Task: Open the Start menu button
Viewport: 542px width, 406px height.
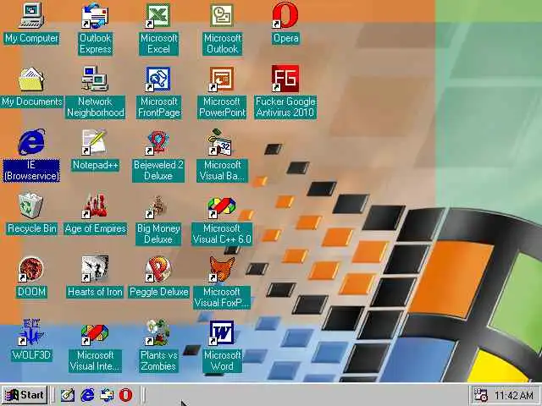Action: (25, 395)
